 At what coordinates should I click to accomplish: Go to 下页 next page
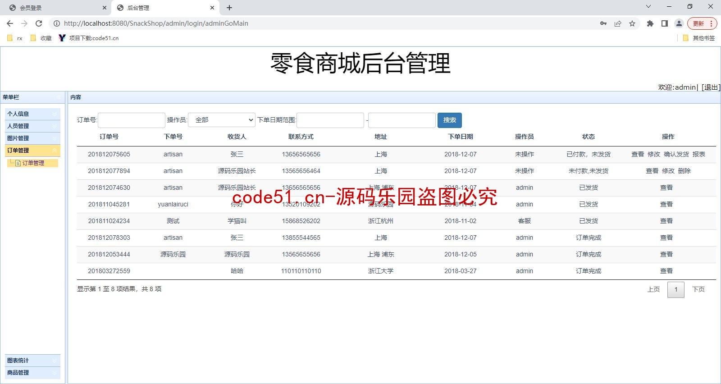698,289
